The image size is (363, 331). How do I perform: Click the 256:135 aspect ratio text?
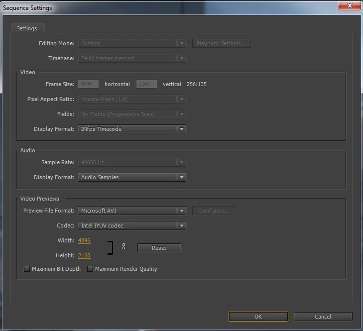point(196,84)
